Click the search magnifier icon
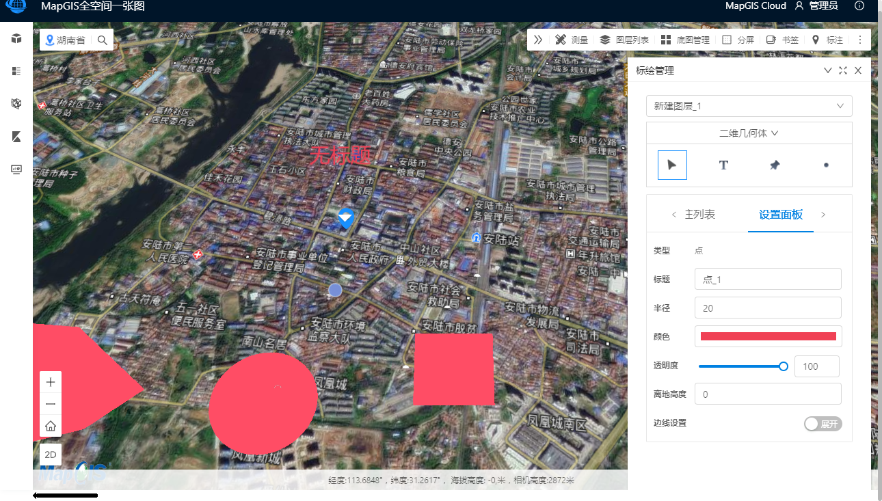The image size is (882, 501). 103,40
